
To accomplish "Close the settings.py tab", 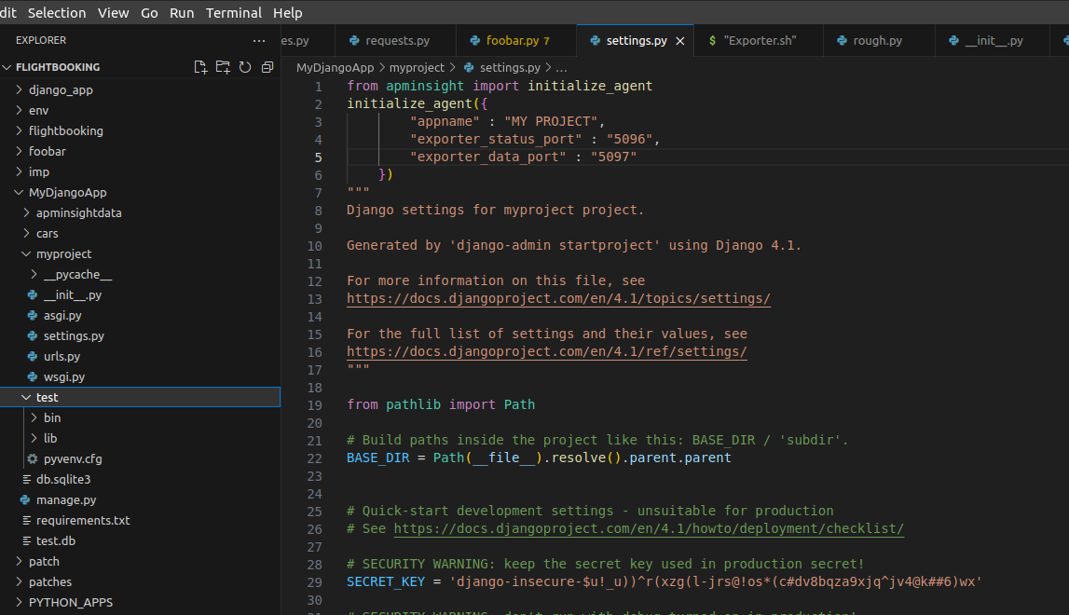I will 679,40.
